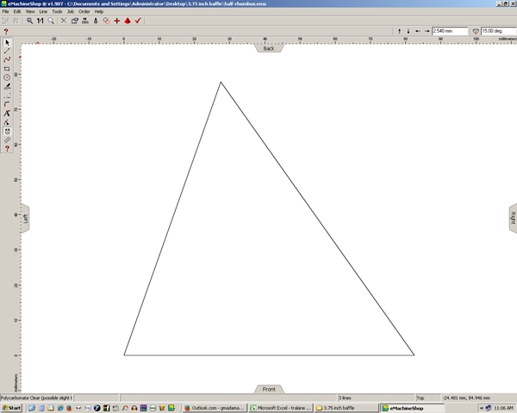Switch to the Right view tab
The image size is (517, 413).
pyautogui.click(x=513, y=219)
